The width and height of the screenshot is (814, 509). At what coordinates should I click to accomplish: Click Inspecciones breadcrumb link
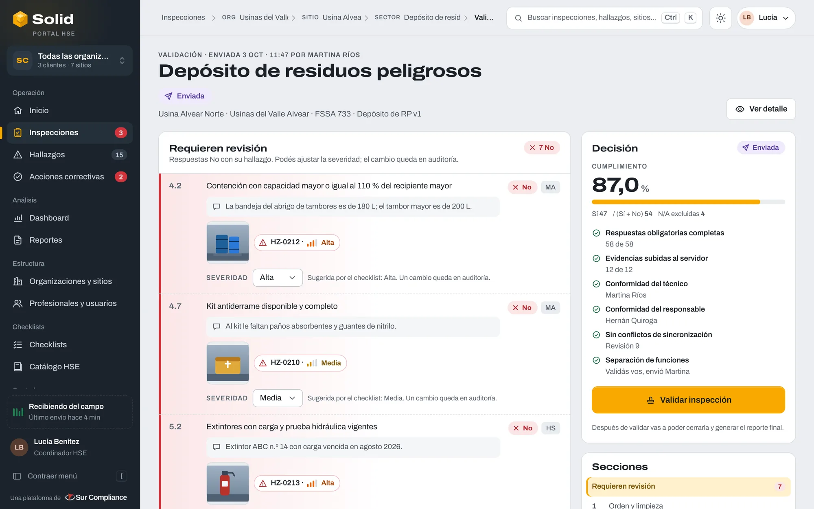point(183,18)
